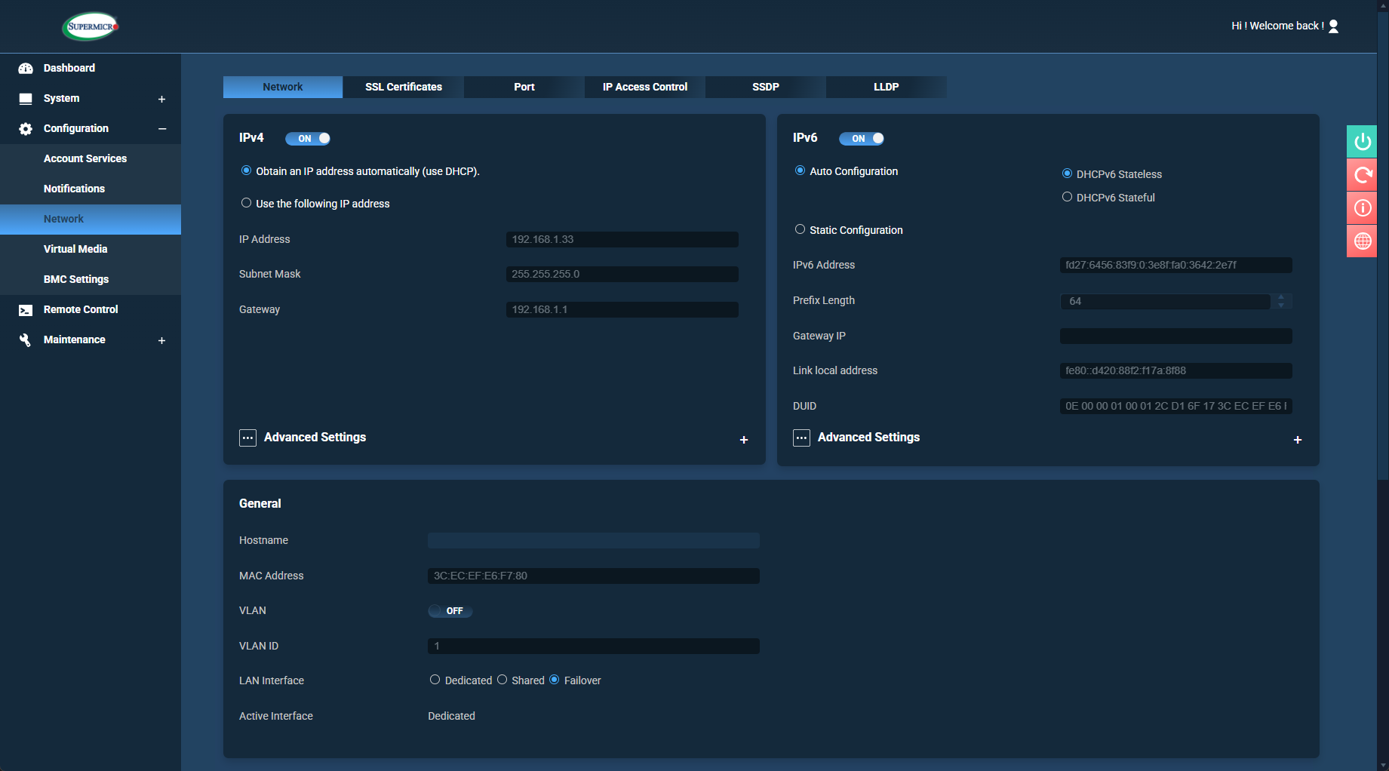Select the DHCPv6 Stateful radio option
The image size is (1389, 771).
point(1067,197)
